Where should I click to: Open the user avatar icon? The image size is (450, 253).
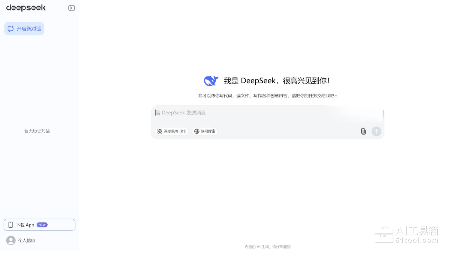pyautogui.click(x=11, y=240)
